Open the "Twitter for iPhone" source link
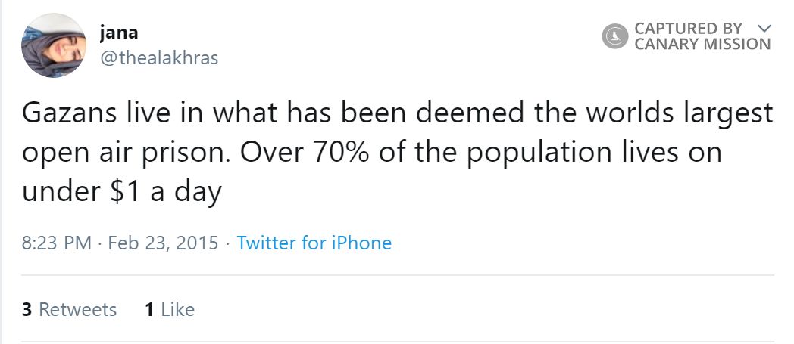Viewport: 794px width, 344px height. 314,243
